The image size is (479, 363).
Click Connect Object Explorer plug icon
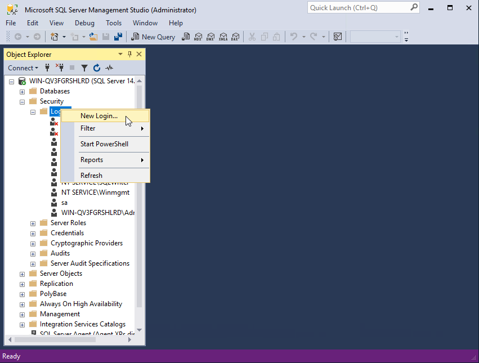(47, 68)
